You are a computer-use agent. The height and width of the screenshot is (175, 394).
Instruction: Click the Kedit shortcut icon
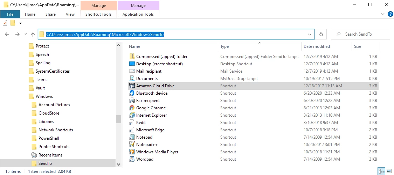coord(132,122)
